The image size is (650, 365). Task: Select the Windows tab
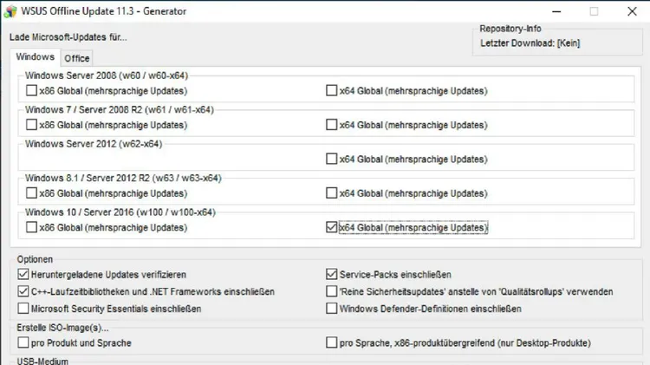coord(36,57)
